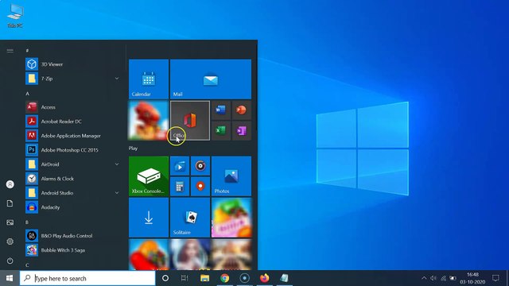This screenshot has width=509, height=286.
Task: Click the 'A' section letter header
Action: (x=27, y=94)
